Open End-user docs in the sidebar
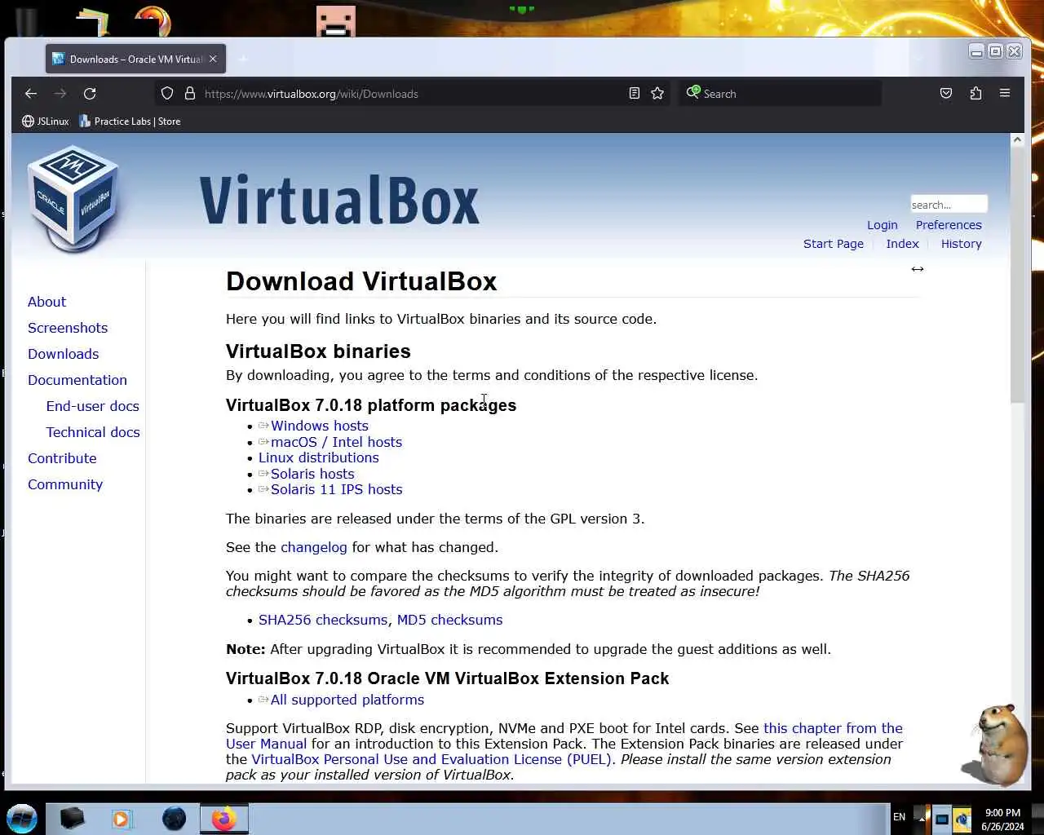 92,406
